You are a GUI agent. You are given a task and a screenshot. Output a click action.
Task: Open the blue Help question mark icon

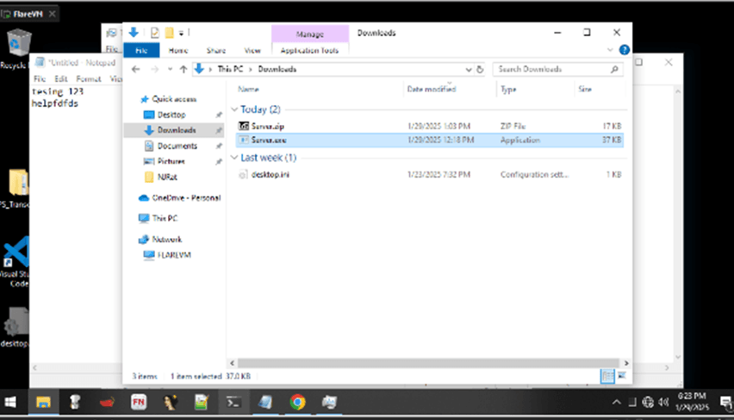pos(625,51)
